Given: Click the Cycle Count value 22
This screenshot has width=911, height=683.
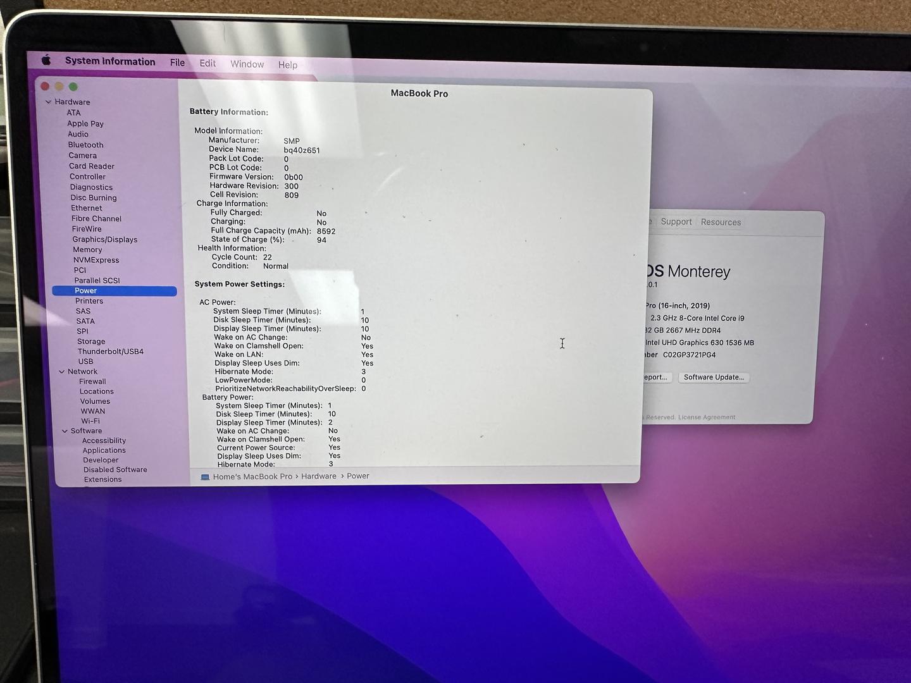Looking at the screenshot, I should (268, 257).
